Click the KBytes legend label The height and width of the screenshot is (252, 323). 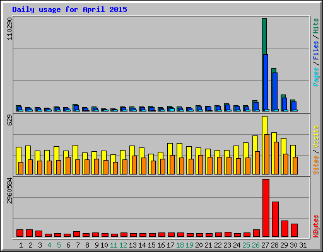(x=316, y=226)
